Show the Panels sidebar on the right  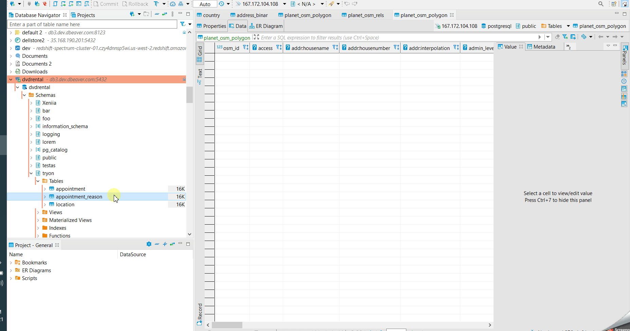pos(625,56)
